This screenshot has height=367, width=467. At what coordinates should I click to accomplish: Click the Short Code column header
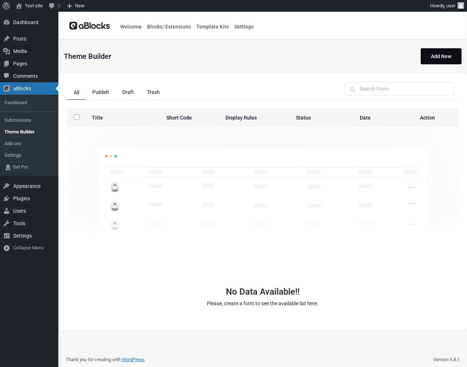tap(179, 118)
